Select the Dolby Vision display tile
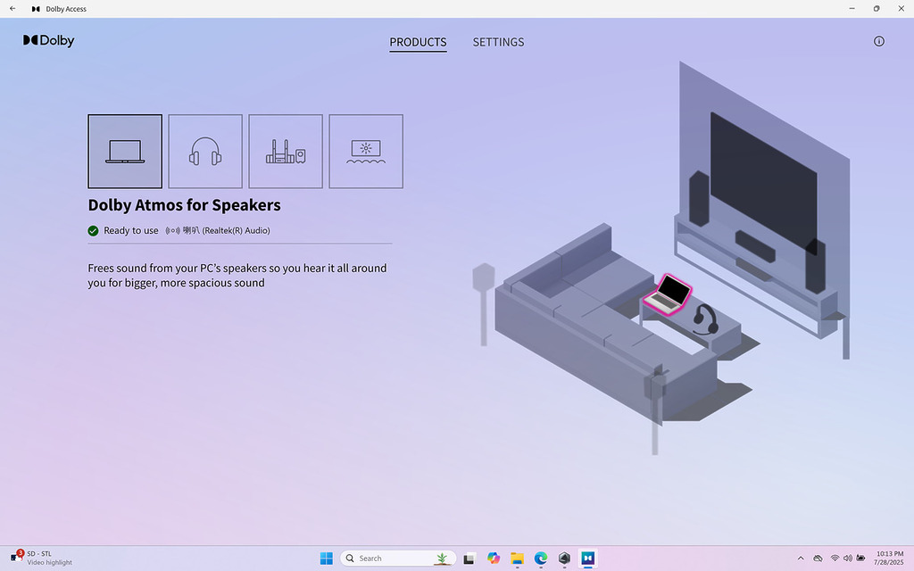Image resolution: width=914 pixels, height=571 pixels. click(x=366, y=152)
